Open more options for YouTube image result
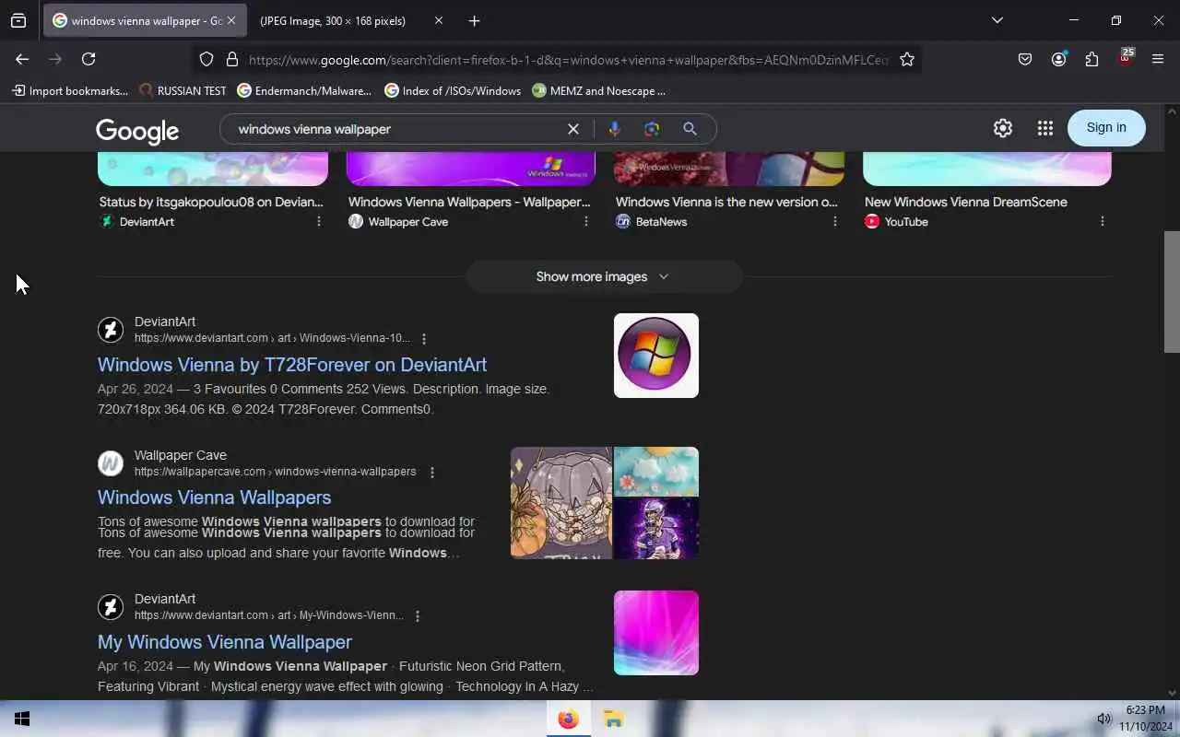The image size is (1180, 737). point(1103,221)
